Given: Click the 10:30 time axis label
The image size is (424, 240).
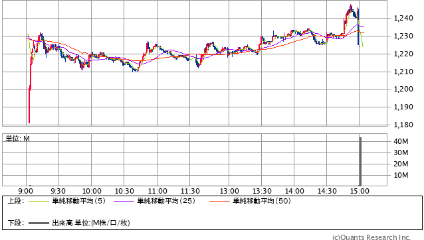Looking at the screenshot, I should pyautogui.click(x=124, y=191).
